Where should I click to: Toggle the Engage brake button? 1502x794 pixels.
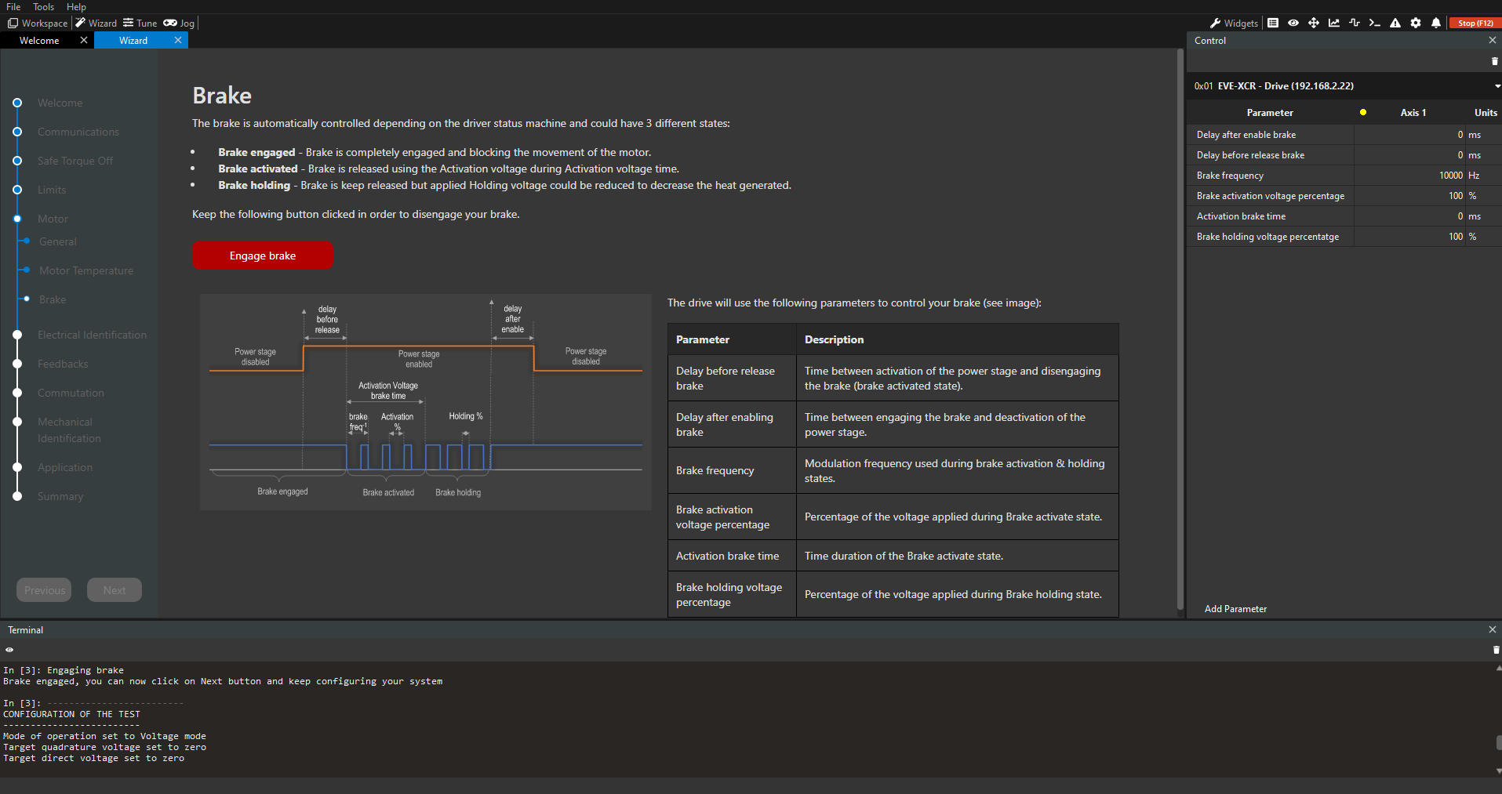point(263,256)
